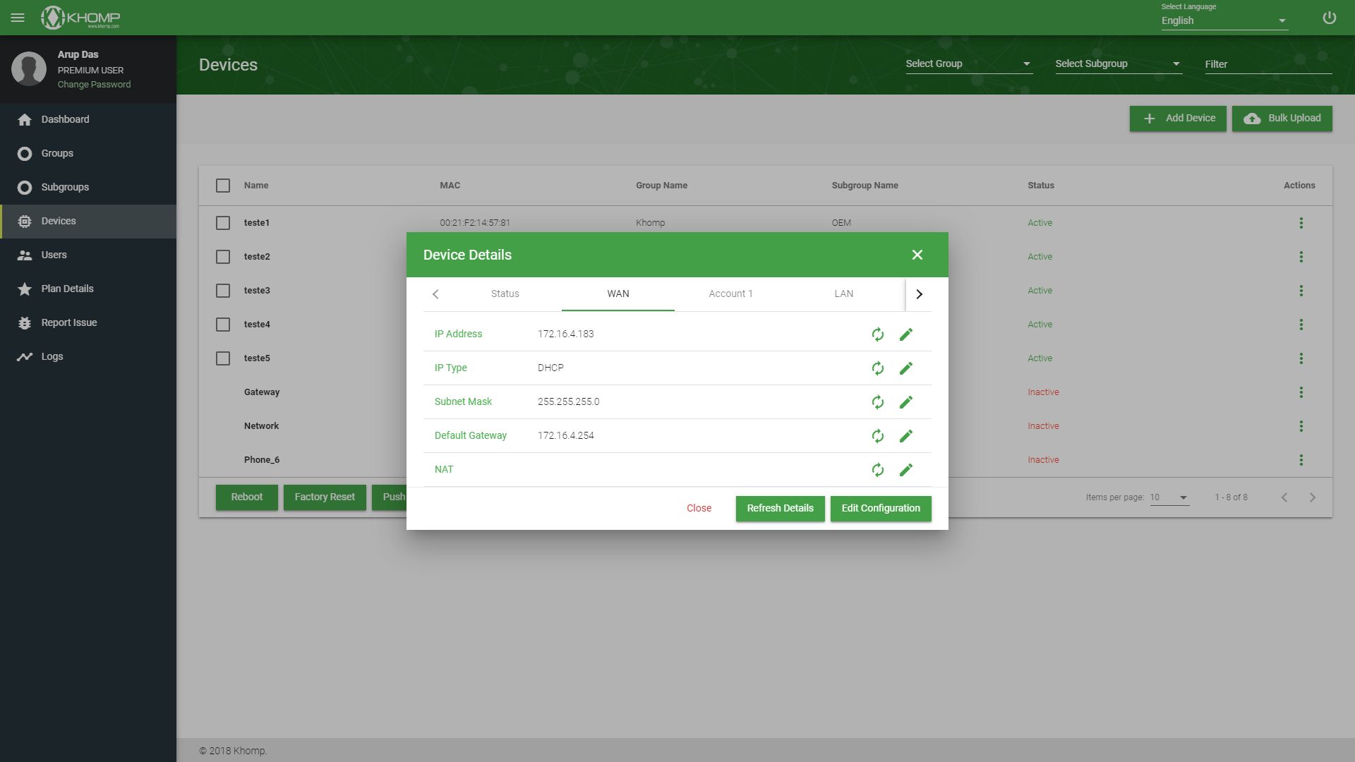Click the refresh icon next to NAT
1355x762 pixels.
tap(878, 469)
